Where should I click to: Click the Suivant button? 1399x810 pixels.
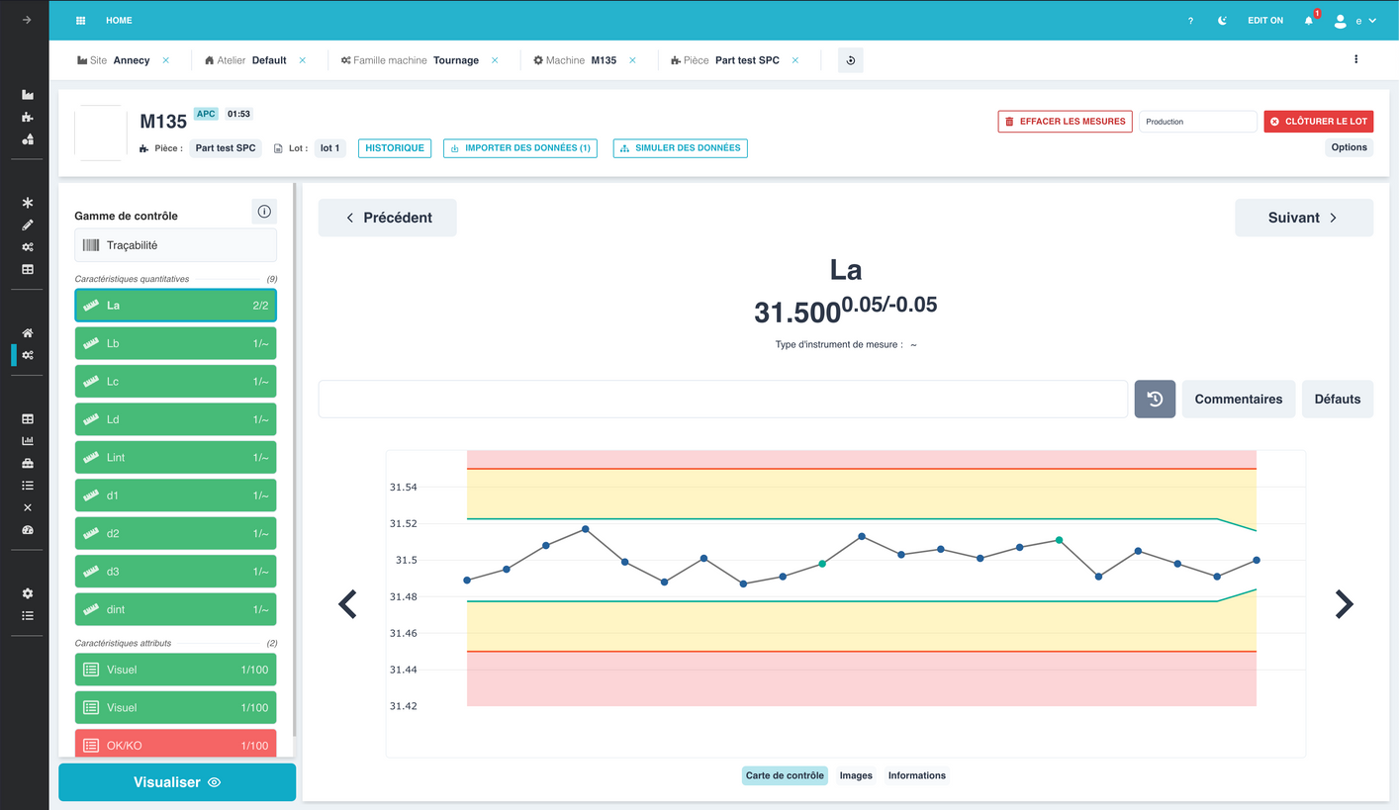[x=1303, y=218]
